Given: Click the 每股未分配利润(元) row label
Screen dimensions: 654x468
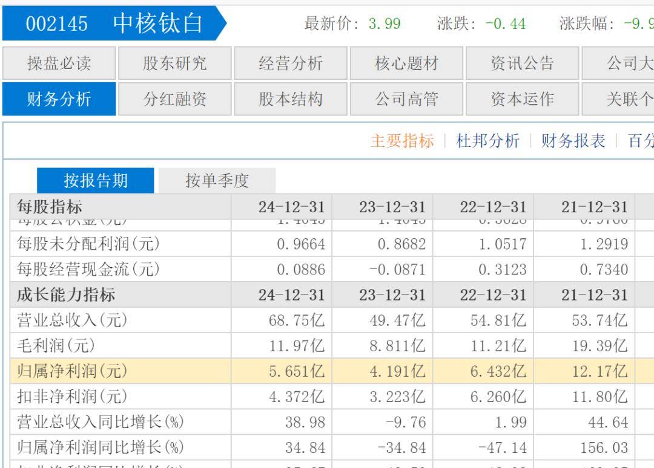Looking at the screenshot, I should point(88,244).
